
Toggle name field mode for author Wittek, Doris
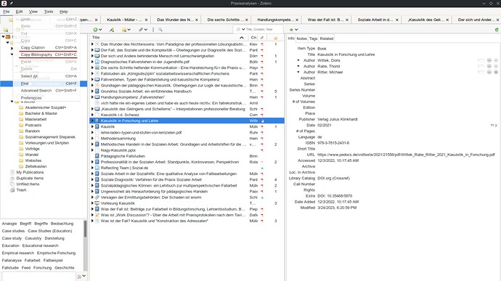coord(481,60)
